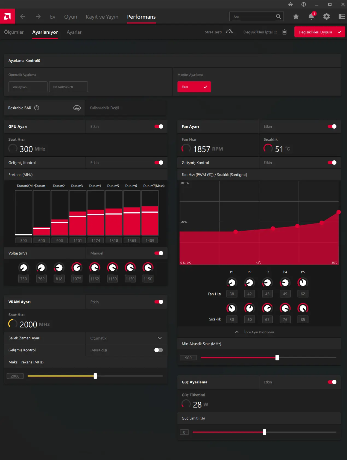This screenshot has width=349, height=460.
Task: Open the Ölçümler sub-tab
Action: [14, 32]
